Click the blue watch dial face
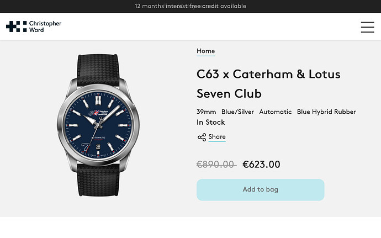 tap(98, 125)
